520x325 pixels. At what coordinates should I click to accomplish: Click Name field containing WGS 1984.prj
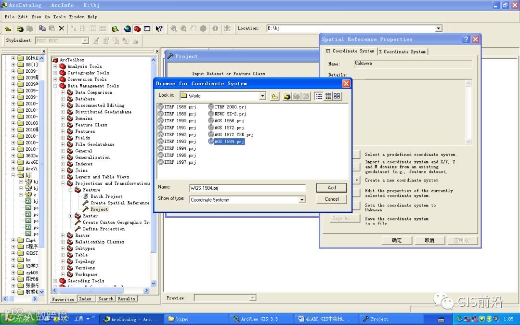(x=247, y=188)
